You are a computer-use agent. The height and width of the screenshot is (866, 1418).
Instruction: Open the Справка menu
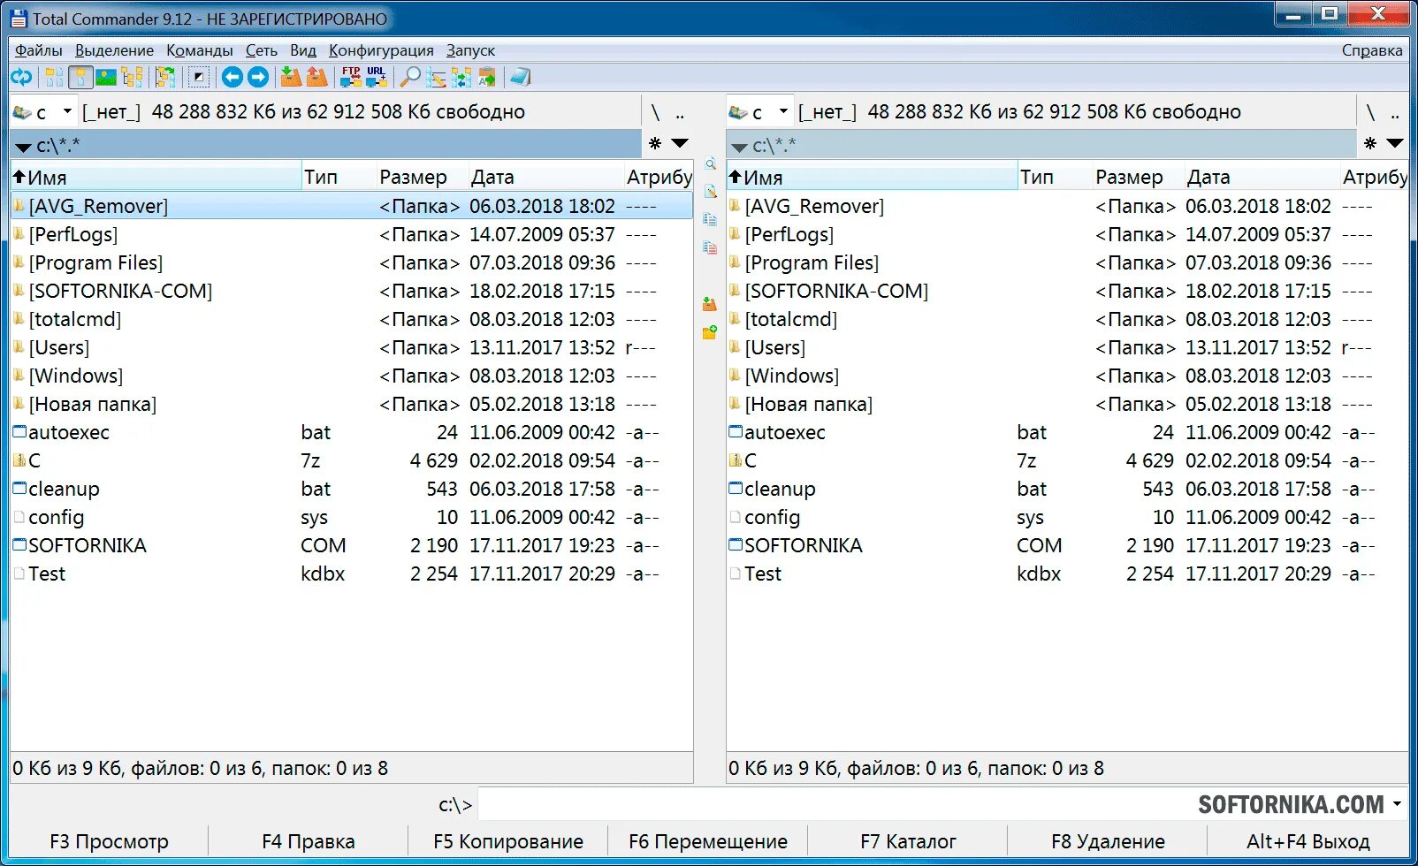point(1372,50)
